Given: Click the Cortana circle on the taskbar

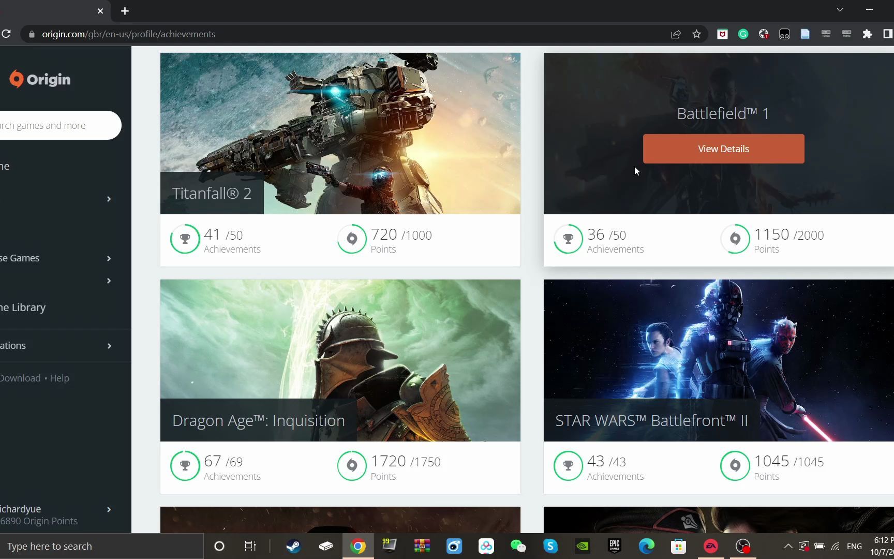Looking at the screenshot, I should tap(219, 546).
